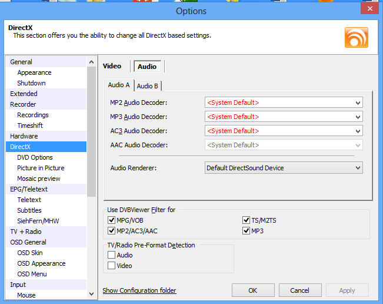
Task: Open the SiehFern/MHW section
Action: 46,221
